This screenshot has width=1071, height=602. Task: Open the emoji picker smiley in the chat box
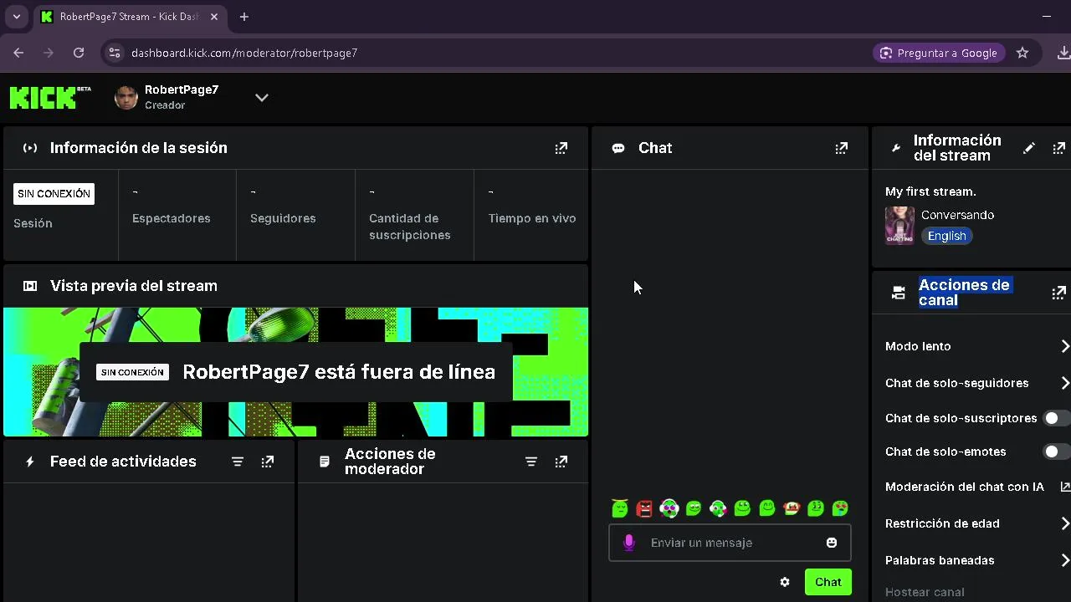coord(832,543)
